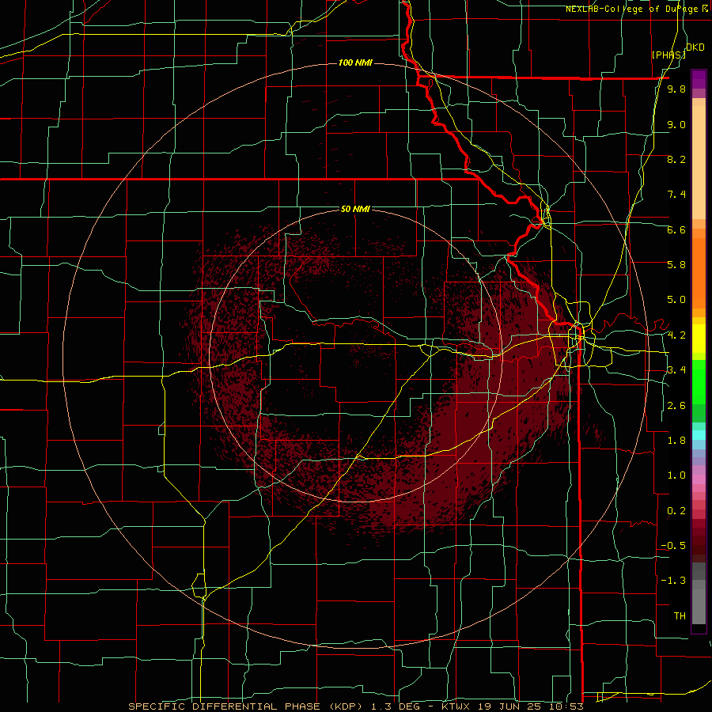Click the 5.0 value on the color scale
The image size is (712, 712).
pyautogui.click(x=676, y=300)
